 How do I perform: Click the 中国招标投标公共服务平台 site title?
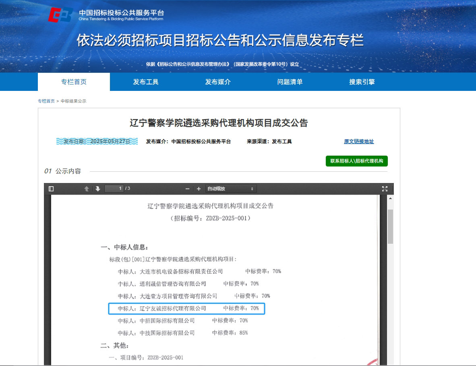pos(122,13)
